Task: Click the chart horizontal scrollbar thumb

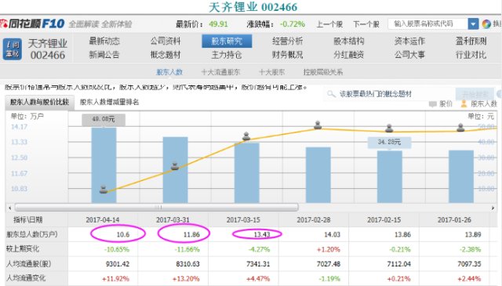Action: (x=157, y=208)
